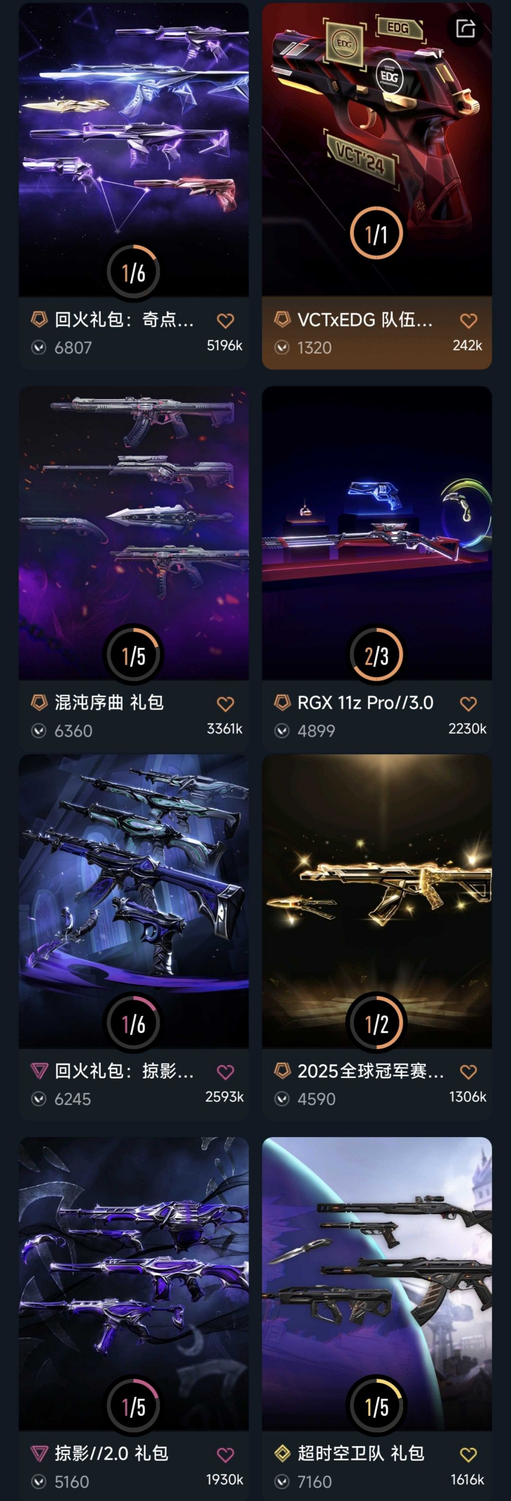Toggle favorite heart for RGX 11z Pro//3.0

point(468,704)
